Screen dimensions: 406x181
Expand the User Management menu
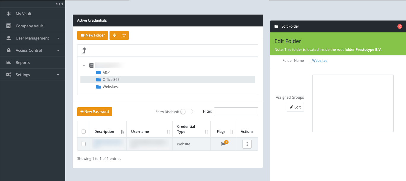click(x=32, y=38)
